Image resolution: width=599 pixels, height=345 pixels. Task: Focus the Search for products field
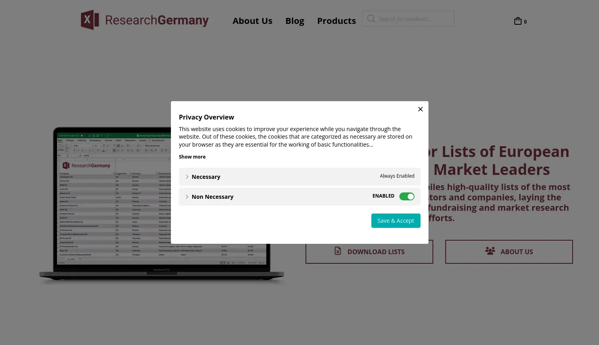413,19
